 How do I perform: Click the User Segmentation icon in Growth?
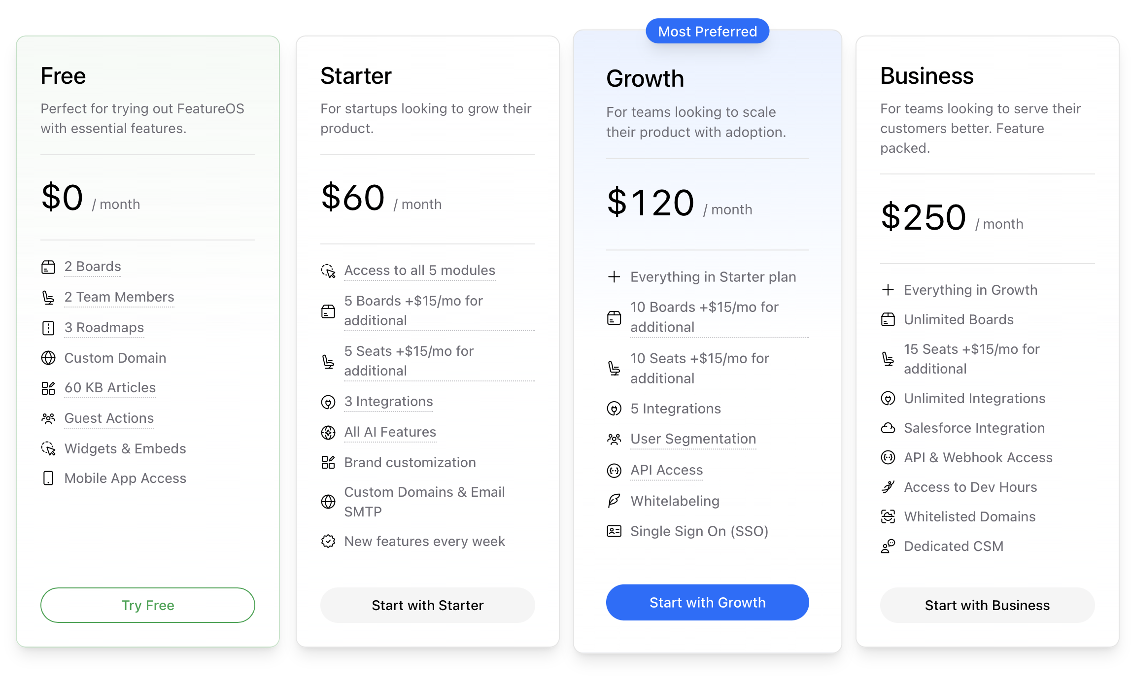(x=614, y=439)
